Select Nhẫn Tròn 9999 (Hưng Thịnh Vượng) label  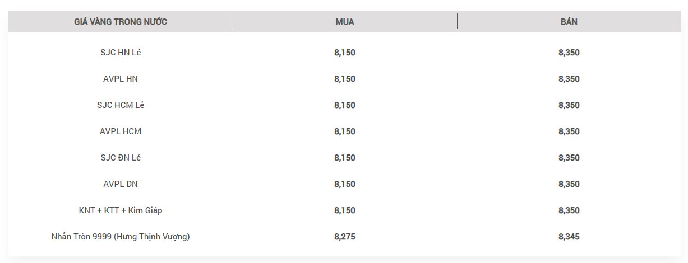121,237
